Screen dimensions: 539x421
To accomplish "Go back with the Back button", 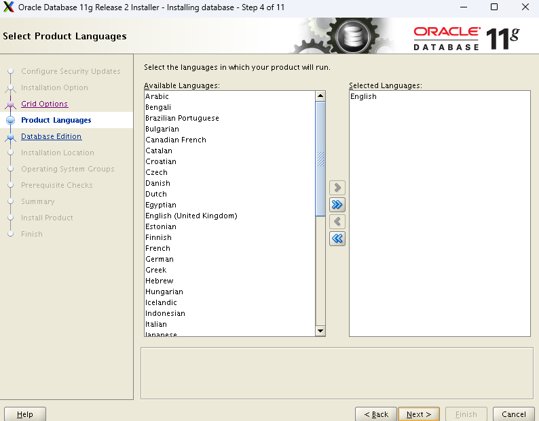I will 376,414.
